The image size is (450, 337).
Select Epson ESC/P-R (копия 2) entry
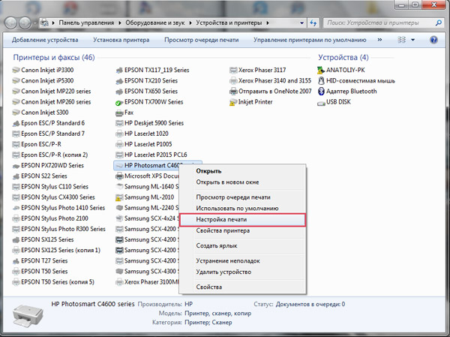point(50,155)
